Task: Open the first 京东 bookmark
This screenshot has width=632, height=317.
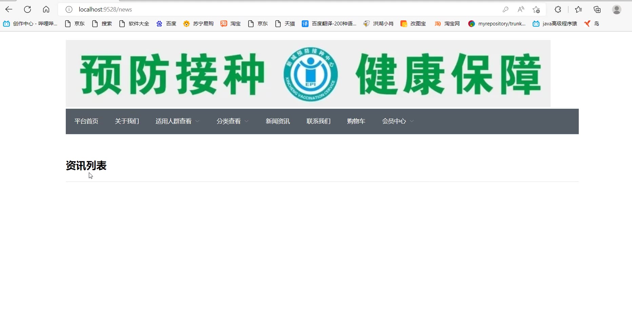Action: pyautogui.click(x=75, y=24)
